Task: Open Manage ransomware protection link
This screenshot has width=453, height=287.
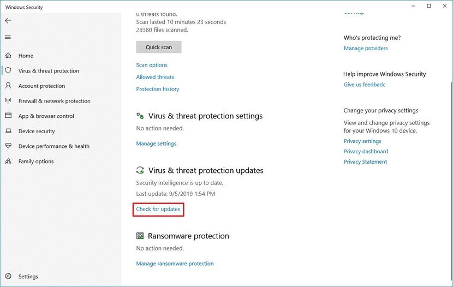Action: pos(175,264)
